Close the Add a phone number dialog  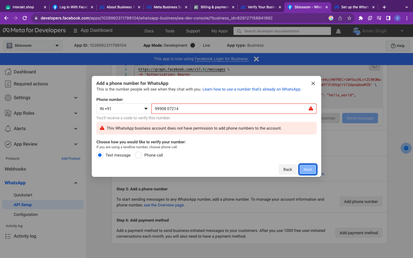pyautogui.click(x=313, y=83)
